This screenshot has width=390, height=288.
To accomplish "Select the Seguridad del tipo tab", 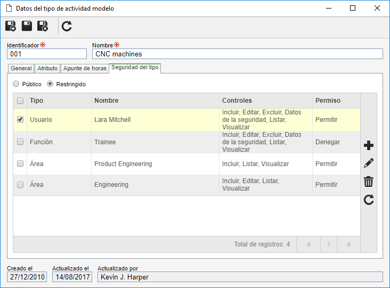I will click(135, 68).
